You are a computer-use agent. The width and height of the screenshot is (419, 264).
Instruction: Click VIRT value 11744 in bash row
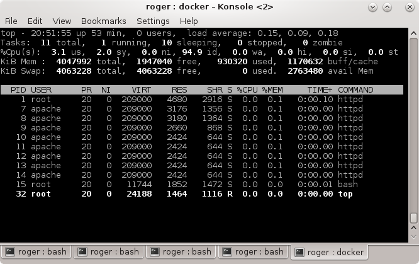click(x=139, y=184)
